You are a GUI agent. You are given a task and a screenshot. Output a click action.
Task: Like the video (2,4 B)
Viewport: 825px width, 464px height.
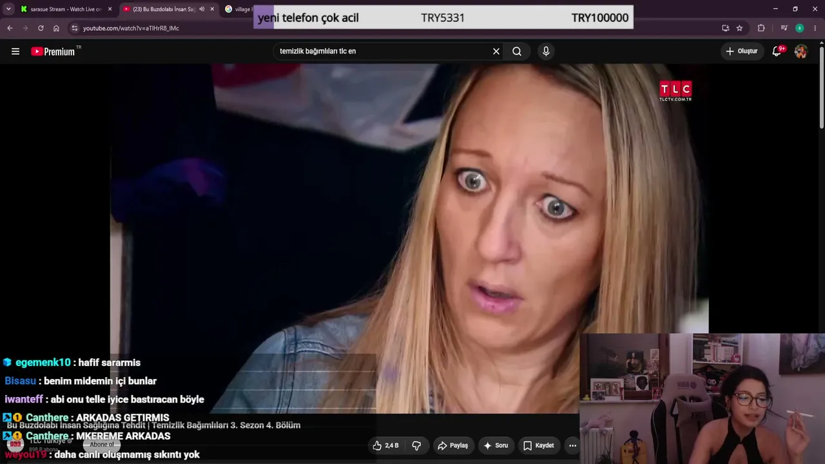(385, 445)
